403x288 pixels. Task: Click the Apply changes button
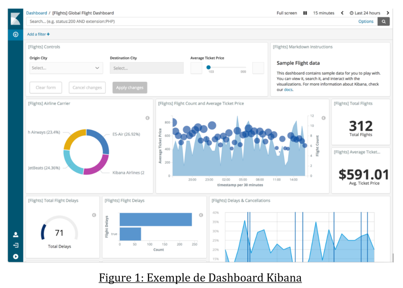(130, 88)
